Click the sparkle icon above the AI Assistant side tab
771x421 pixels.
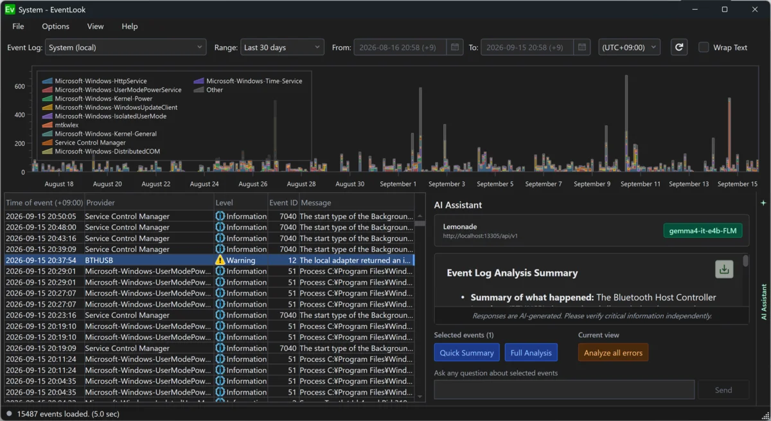point(763,203)
